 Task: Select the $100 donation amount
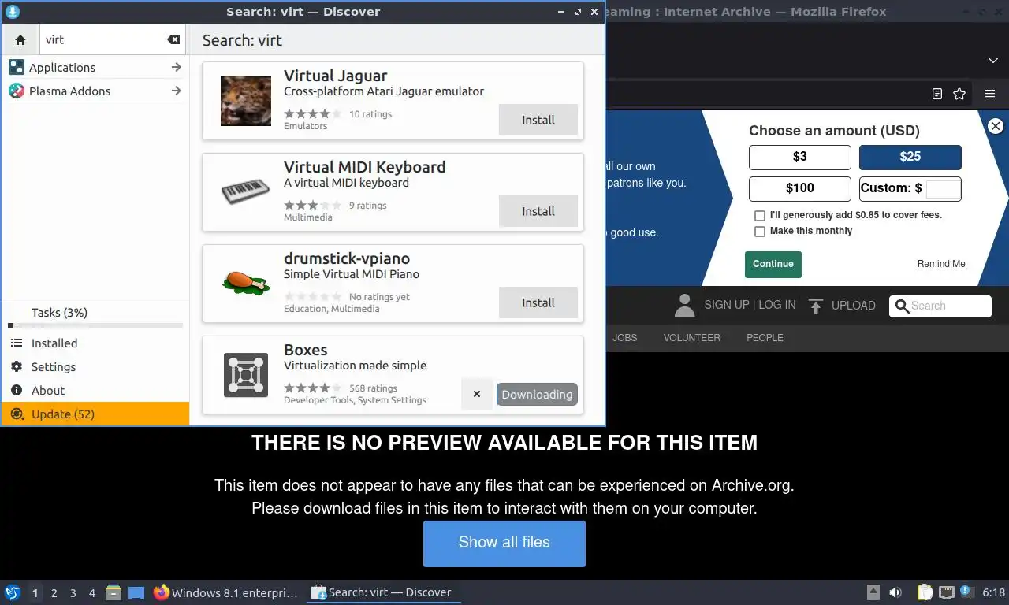click(x=800, y=188)
